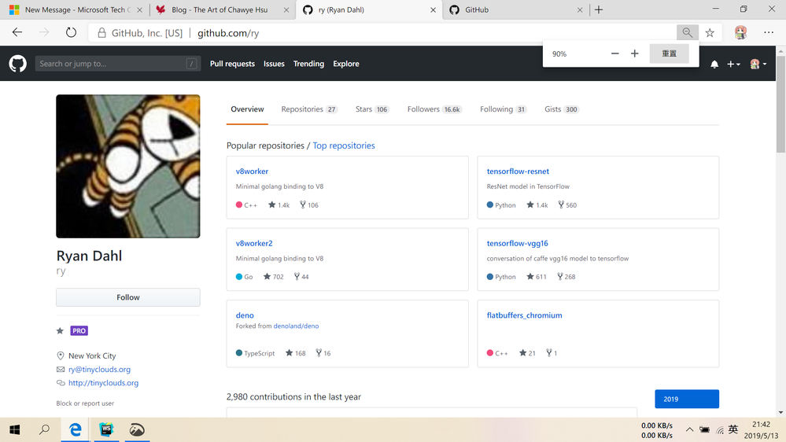Open the deno repository link
786x442 pixels.
(x=245, y=315)
